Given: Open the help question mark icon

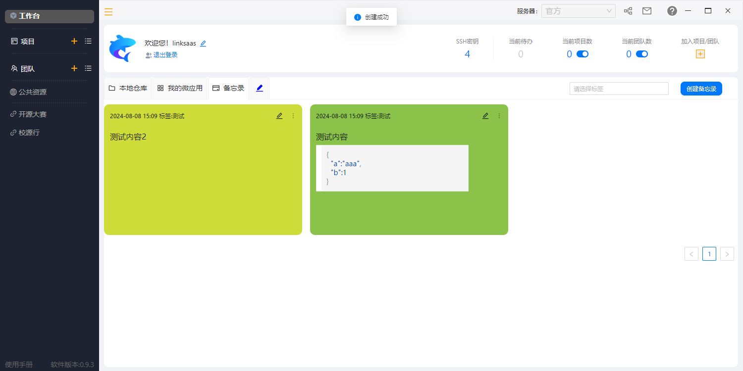Looking at the screenshot, I should pos(672,11).
